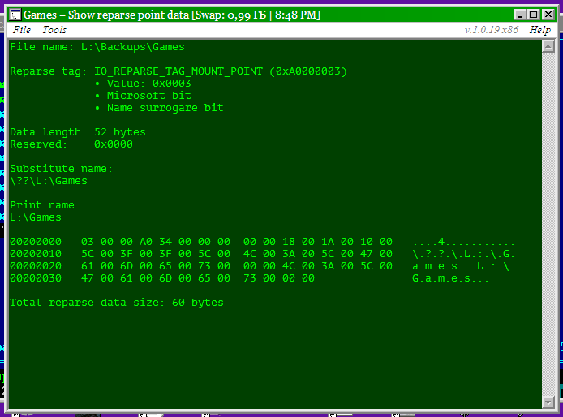Click hex offset 00000020
Screen dimensions: 563x417
click(x=36, y=266)
